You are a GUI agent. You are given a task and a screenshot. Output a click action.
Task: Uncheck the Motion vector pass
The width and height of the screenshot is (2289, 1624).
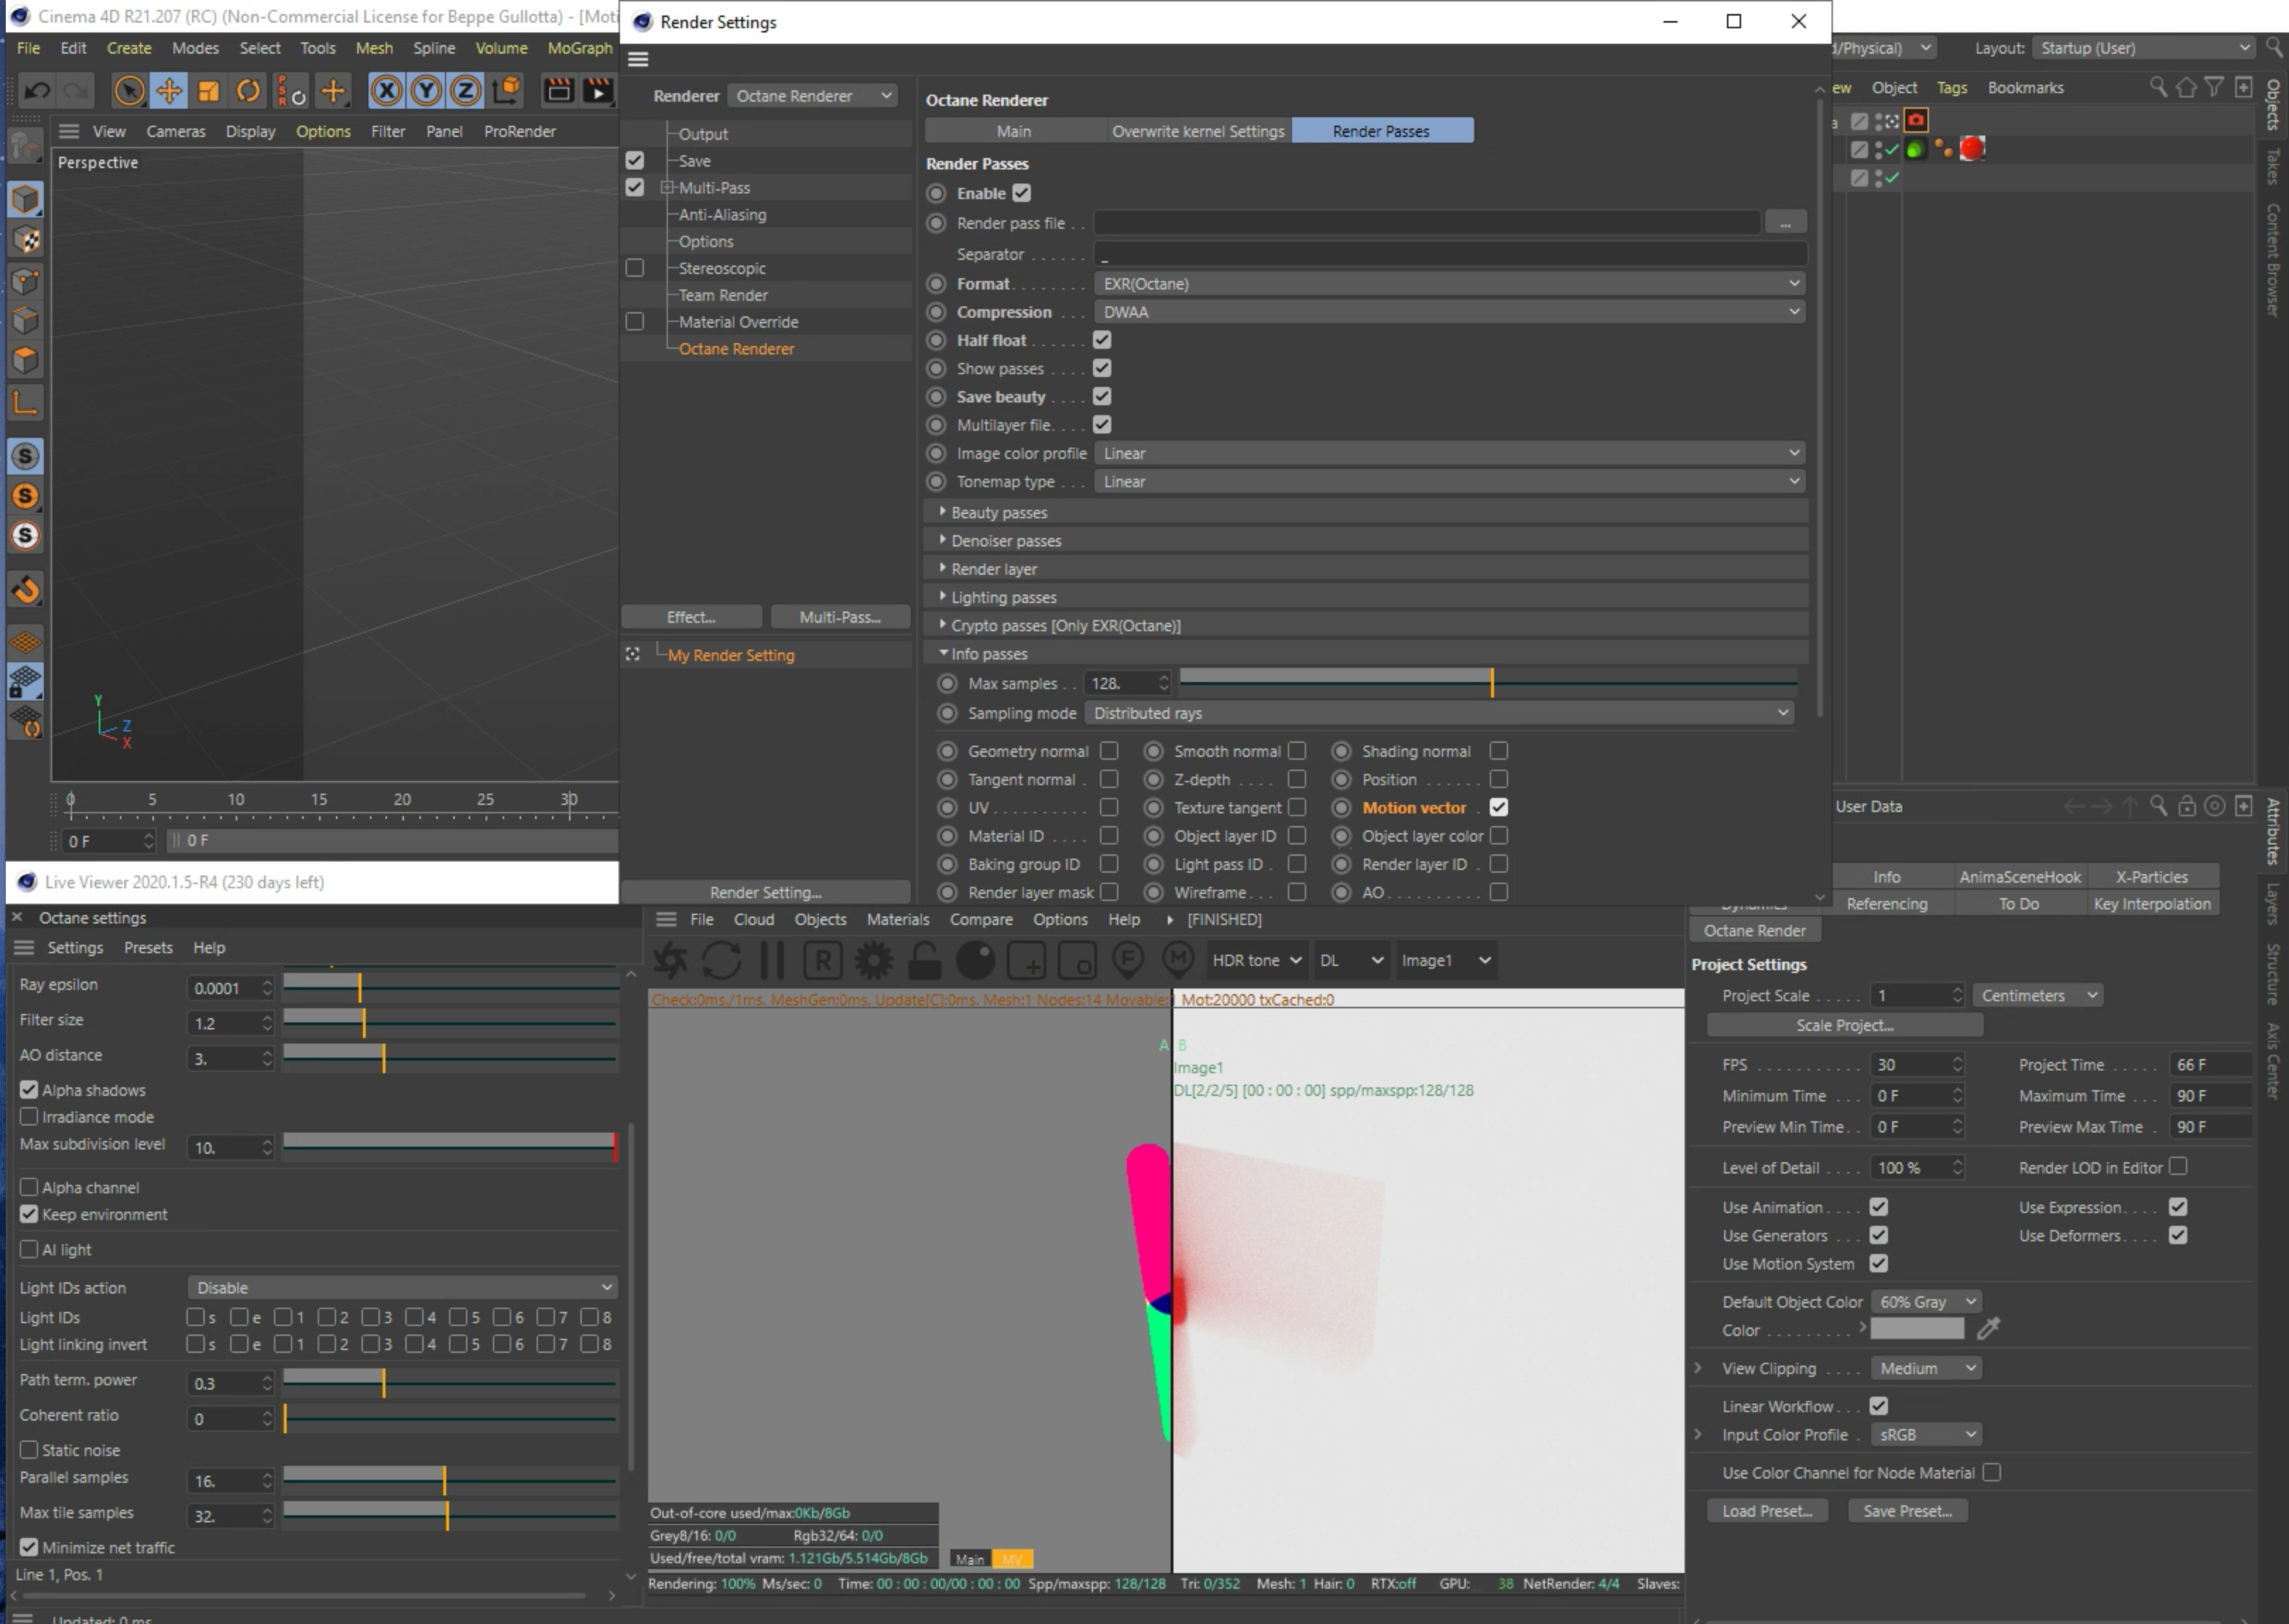pyautogui.click(x=1498, y=807)
